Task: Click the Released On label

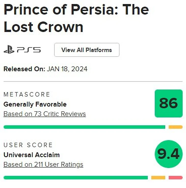Action: click(x=24, y=69)
